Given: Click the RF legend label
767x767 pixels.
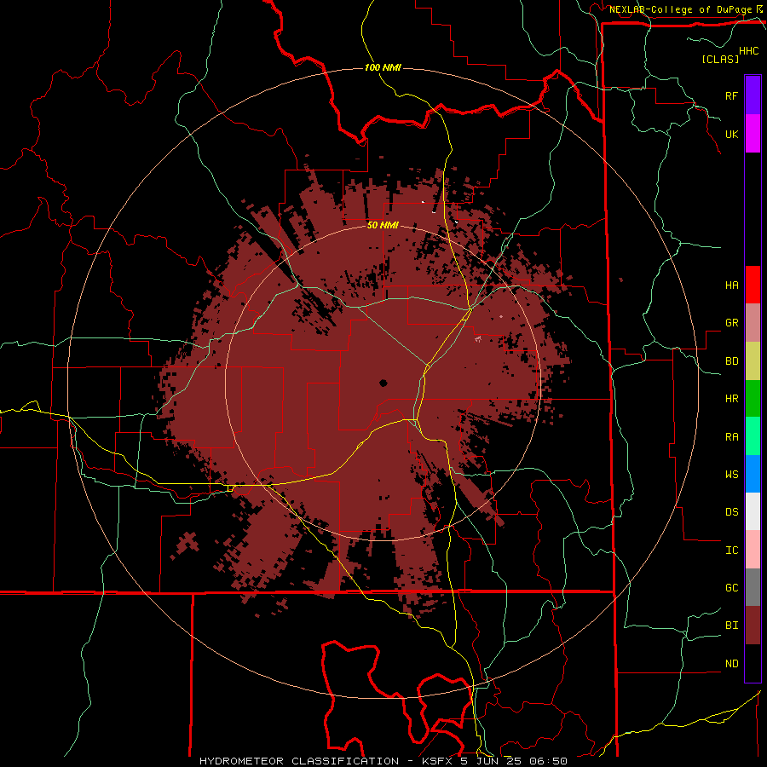Looking at the screenshot, I should click(x=731, y=95).
